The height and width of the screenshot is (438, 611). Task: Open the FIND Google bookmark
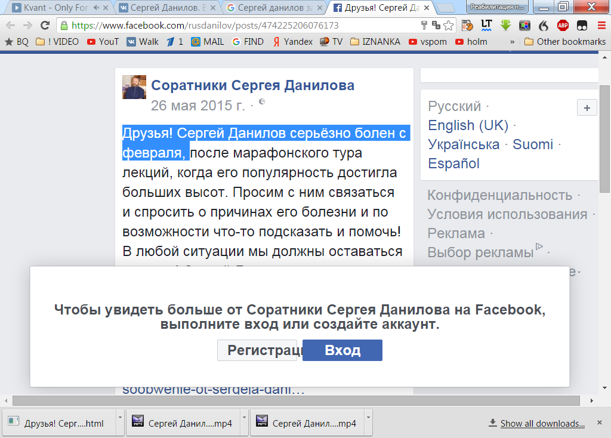pos(248,42)
